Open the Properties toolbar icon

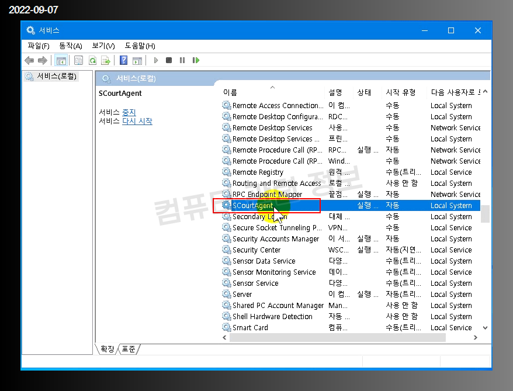pos(78,60)
